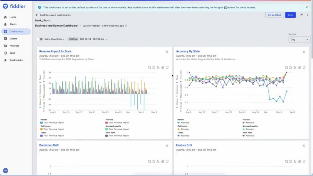Remove the Prediction Drift chart

(x=167, y=146)
